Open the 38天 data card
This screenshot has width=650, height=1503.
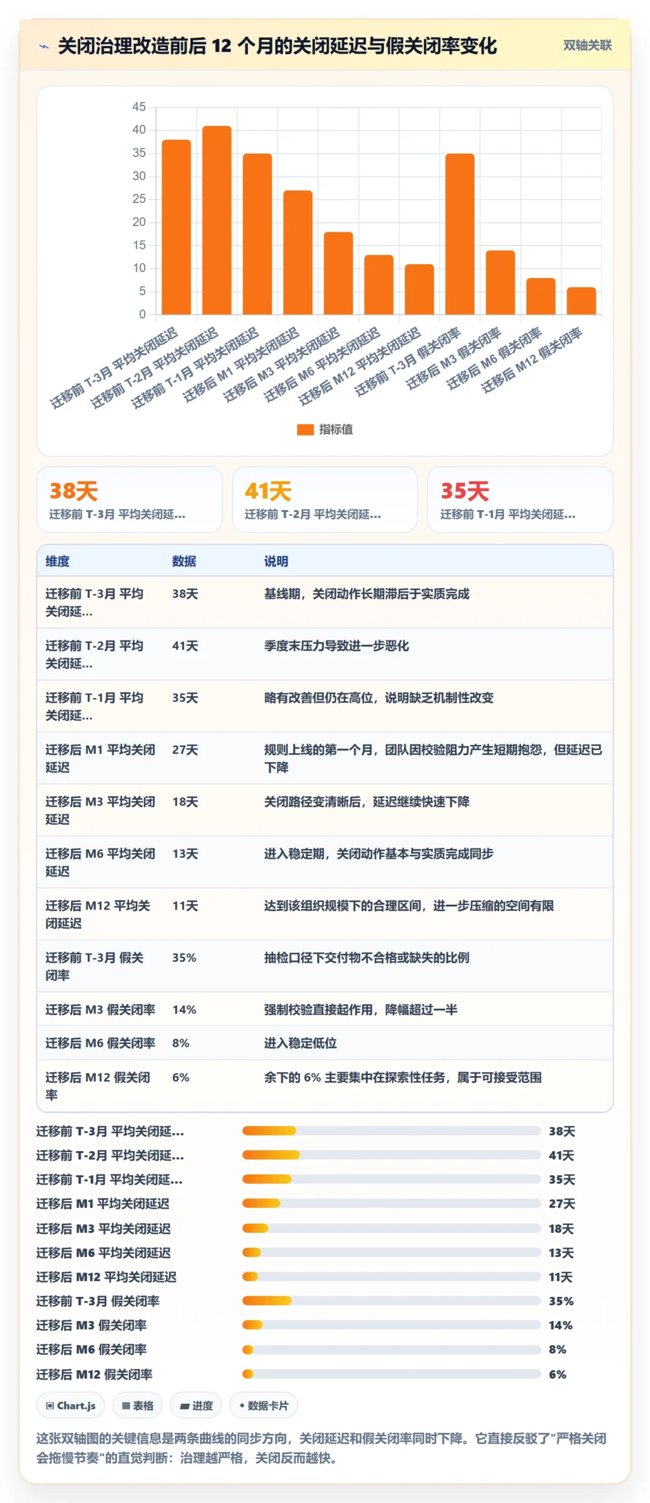click(130, 500)
